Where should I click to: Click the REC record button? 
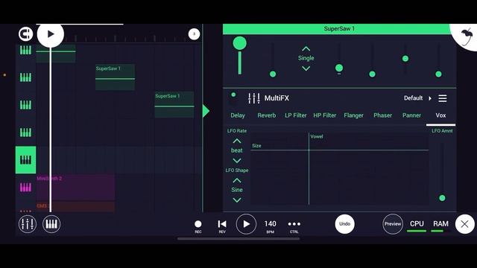(x=198, y=226)
